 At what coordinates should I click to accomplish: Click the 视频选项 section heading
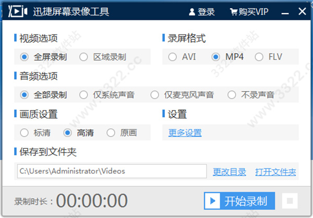[x=39, y=38]
